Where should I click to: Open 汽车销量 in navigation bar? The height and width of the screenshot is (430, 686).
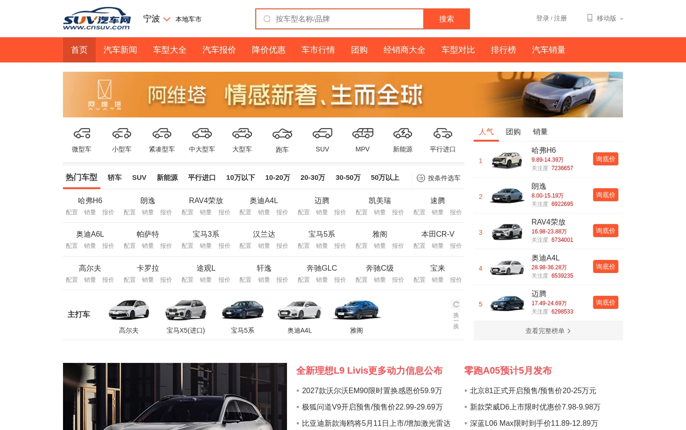tap(549, 50)
